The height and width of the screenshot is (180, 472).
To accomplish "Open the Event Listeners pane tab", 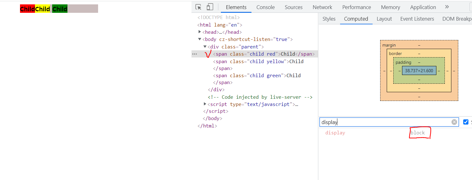I will pyautogui.click(x=417, y=19).
